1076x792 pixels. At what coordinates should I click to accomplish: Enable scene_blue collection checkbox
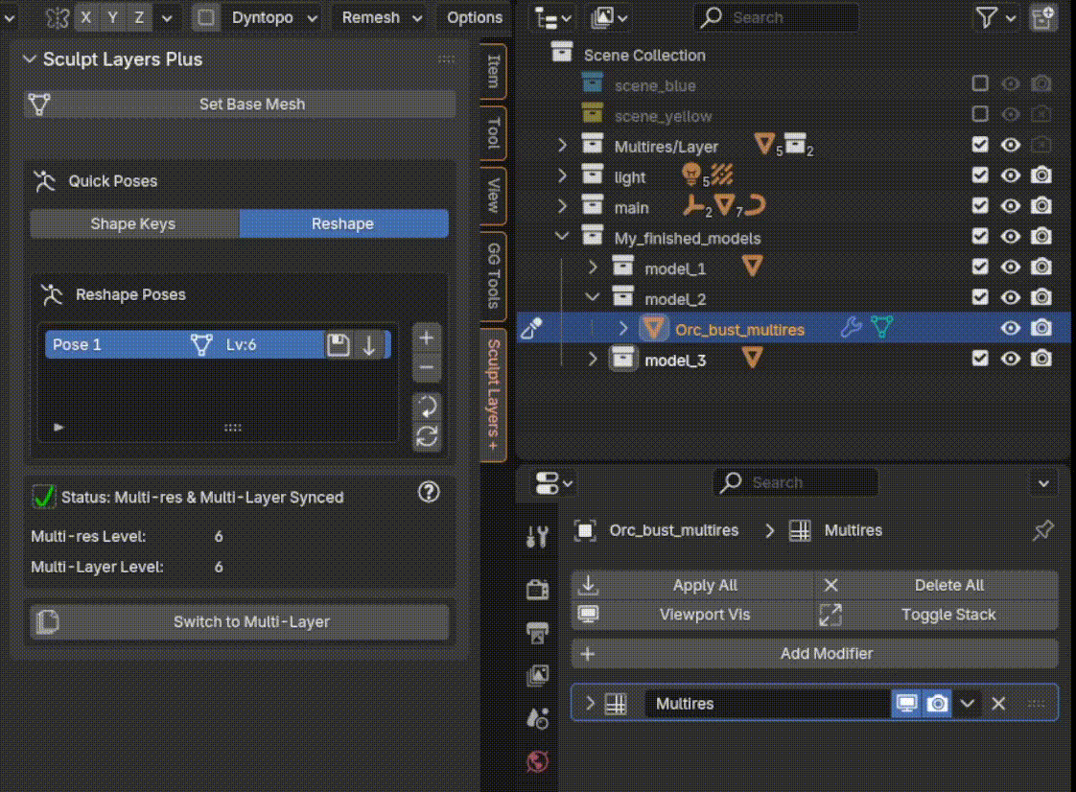point(980,83)
